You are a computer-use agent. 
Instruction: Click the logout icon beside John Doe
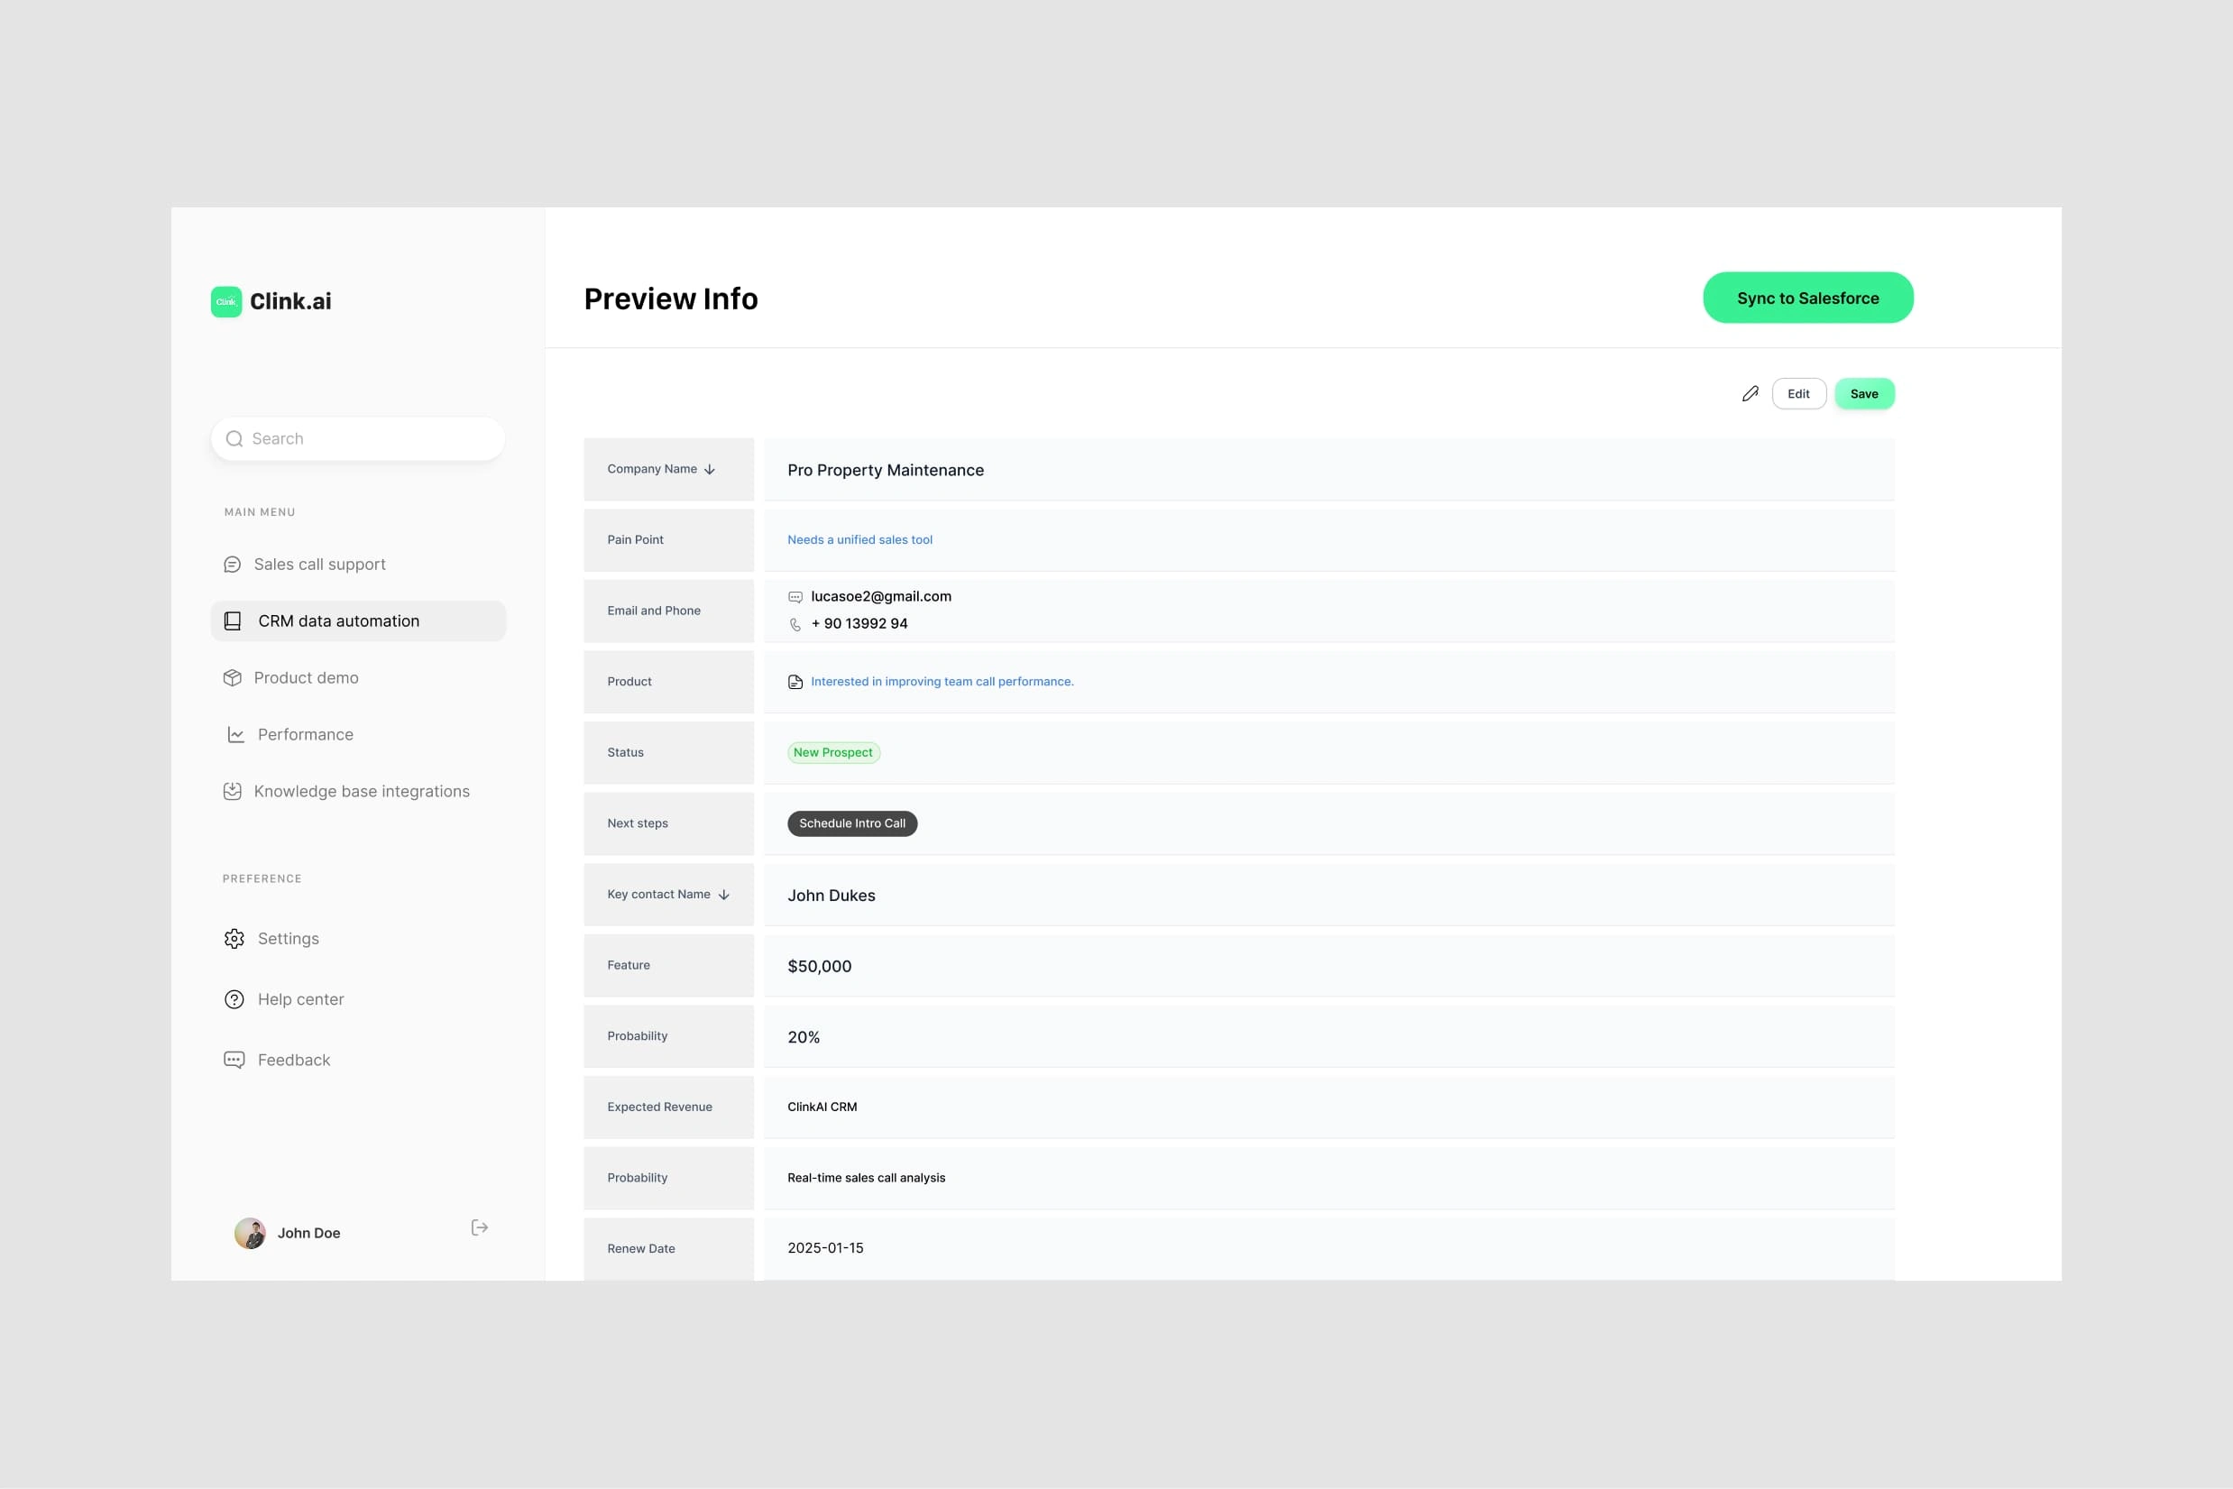point(480,1227)
